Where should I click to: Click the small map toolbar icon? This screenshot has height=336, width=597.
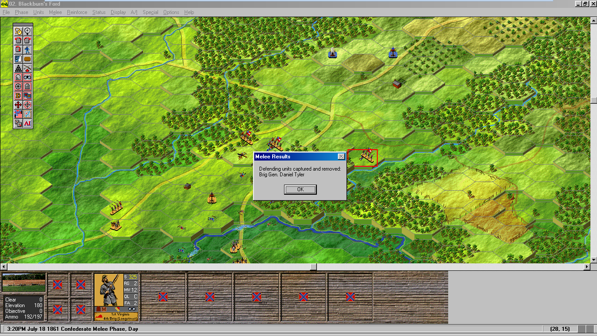pyautogui.click(x=27, y=114)
